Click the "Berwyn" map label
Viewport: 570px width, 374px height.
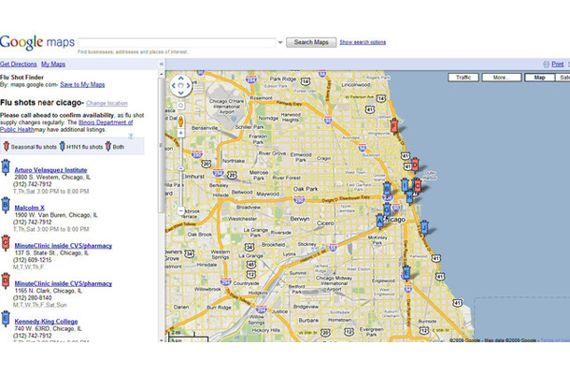pyautogui.click(x=300, y=219)
